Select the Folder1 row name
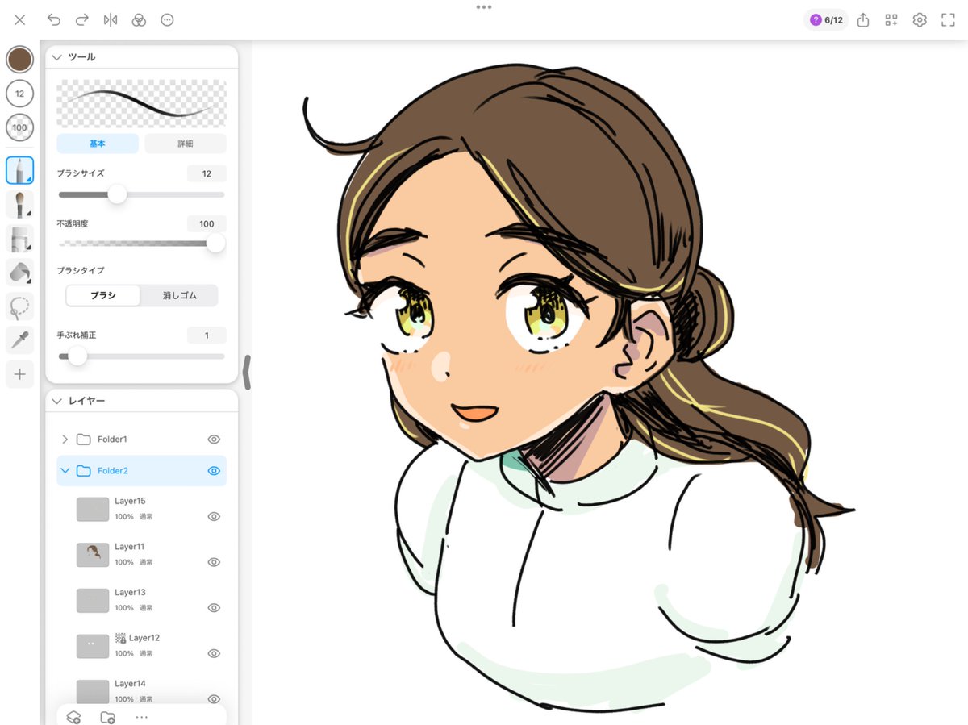968x725 pixels. point(112,440)
